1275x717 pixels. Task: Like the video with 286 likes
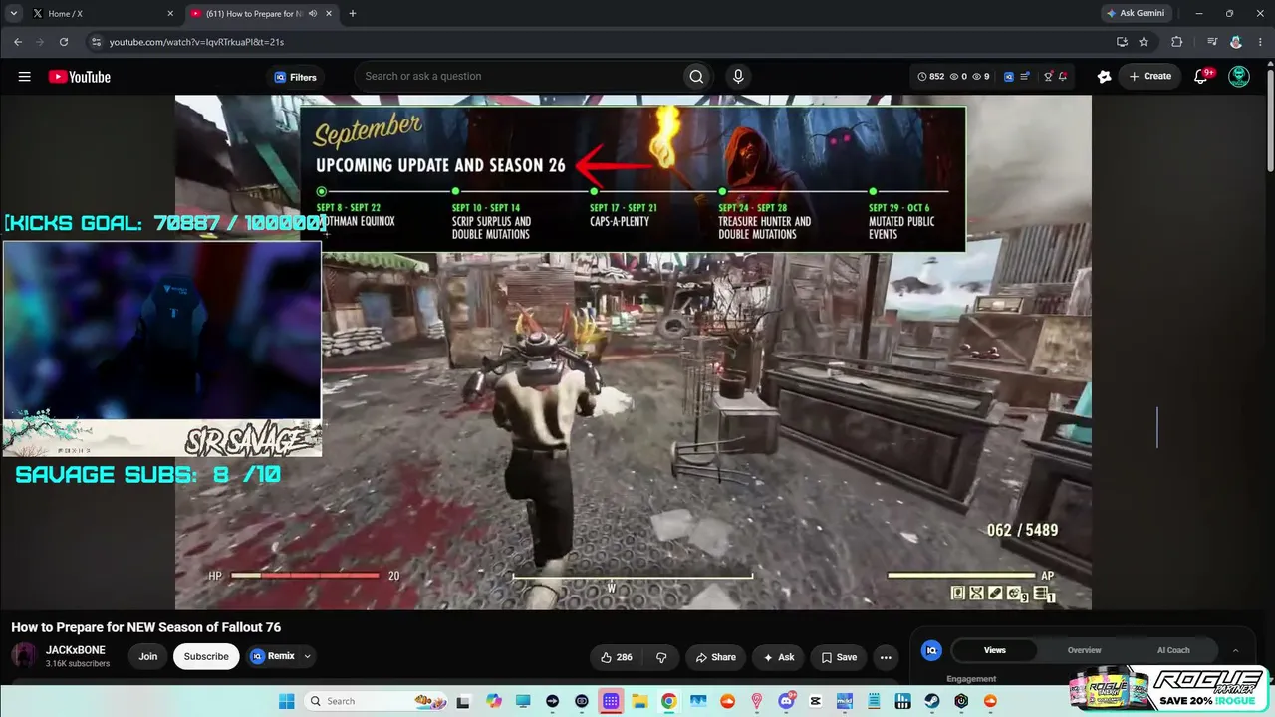617,657
